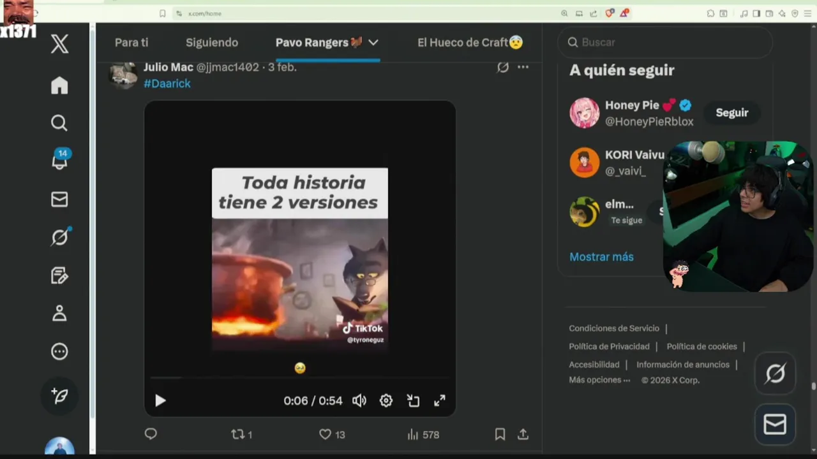This screenshot has width=817, height=459.
Task: Open Condiciones de Servicio link
Action: click(x=614, y=328)
